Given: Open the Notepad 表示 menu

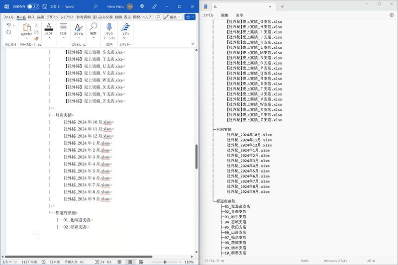Looking at the screenshot, I should pyautogui.click(x=239, y=15).
